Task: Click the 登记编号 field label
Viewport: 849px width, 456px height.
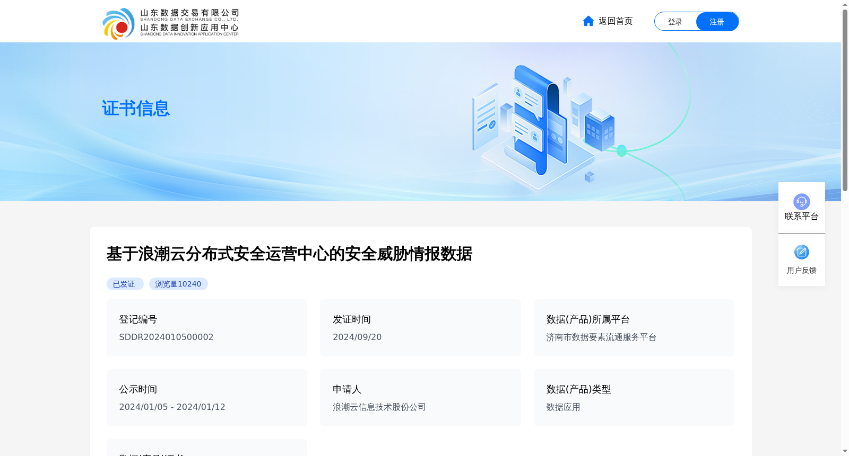Action: (138, 319)
